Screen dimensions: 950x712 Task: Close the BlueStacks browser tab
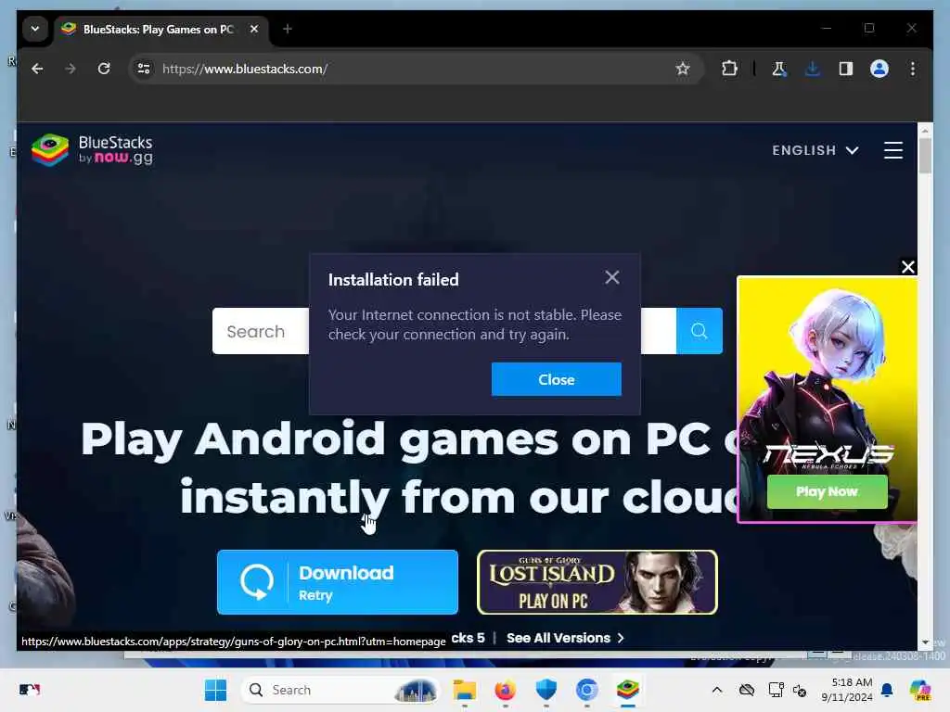coord(254,29)
